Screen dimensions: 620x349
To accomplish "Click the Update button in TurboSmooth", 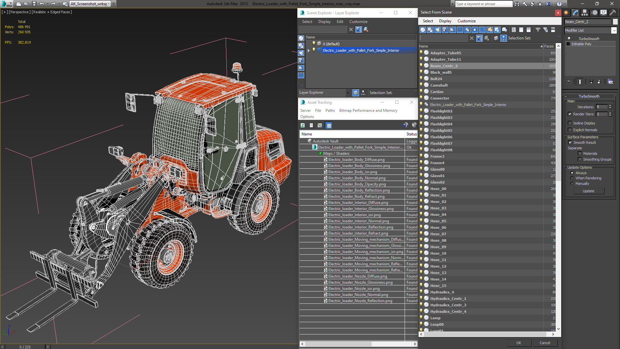I will [588, 191].
